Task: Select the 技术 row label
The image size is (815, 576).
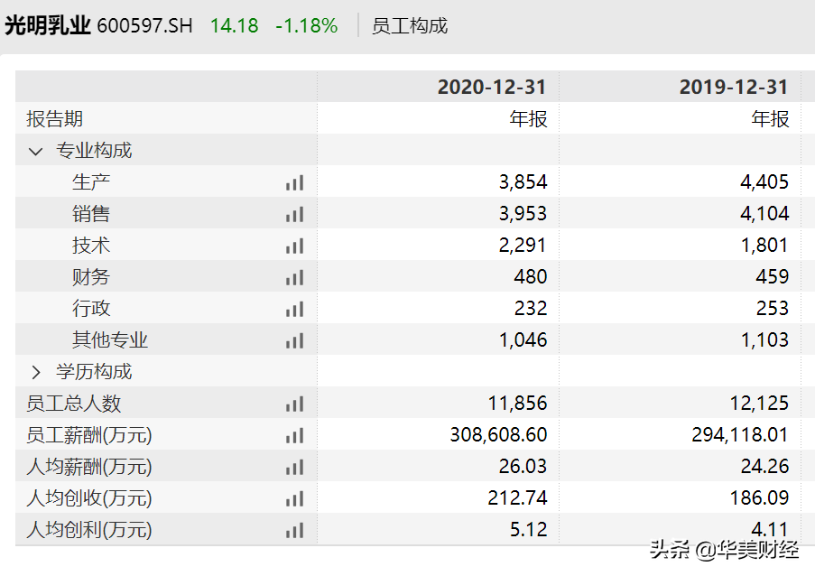Action: click(x=91, y=246)
